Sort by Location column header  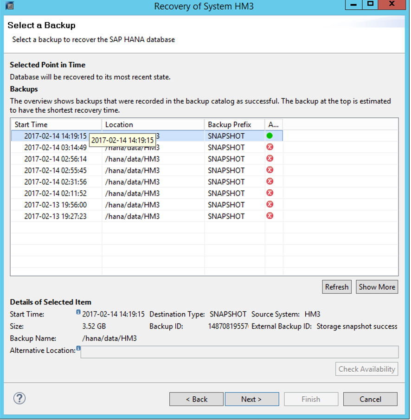click(x=153, y=124)
